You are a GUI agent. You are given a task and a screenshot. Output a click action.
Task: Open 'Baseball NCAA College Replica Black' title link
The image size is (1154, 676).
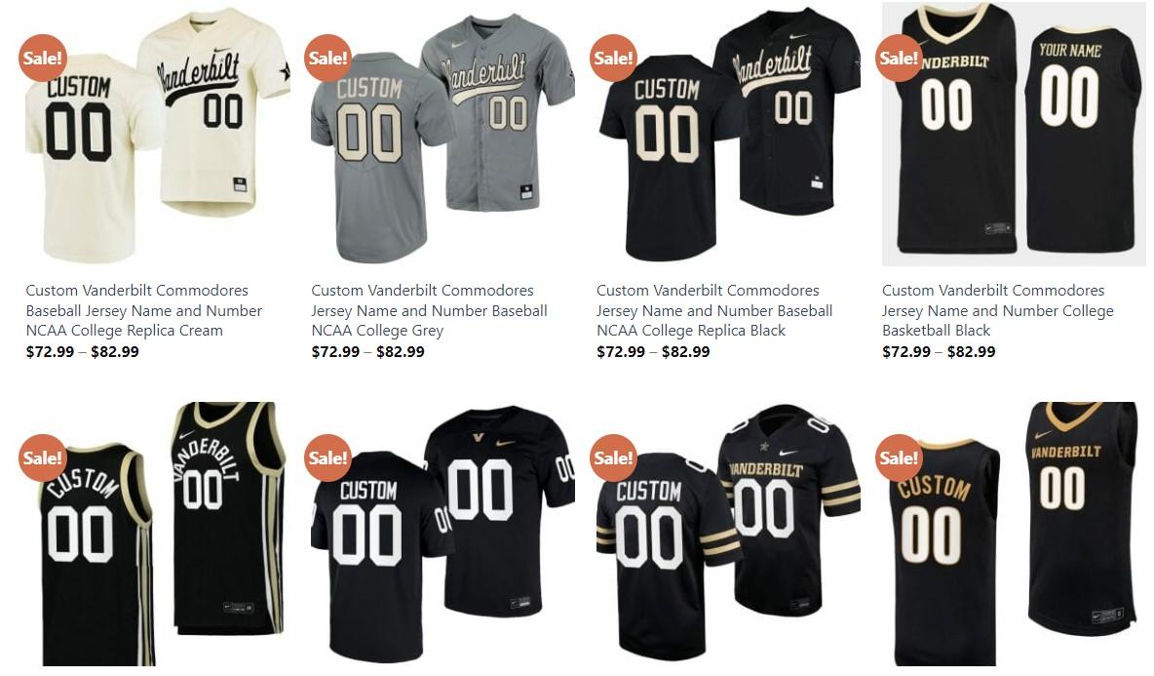[x=714, y=311]
